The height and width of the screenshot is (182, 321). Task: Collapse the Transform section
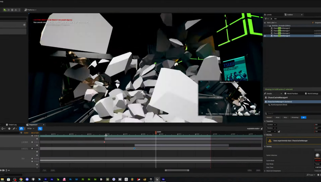point(265,121)
